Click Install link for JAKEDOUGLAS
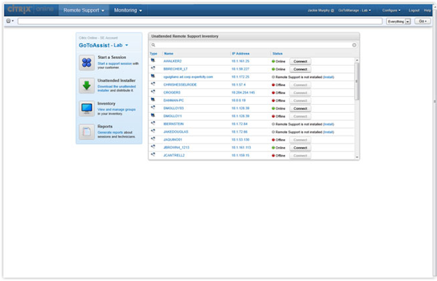Image resolution: width=437 pixels, height=281 pixels. 328,132
